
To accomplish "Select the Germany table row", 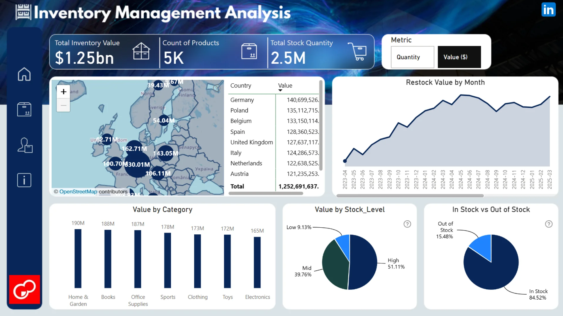I will click(242, 100).
